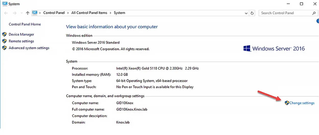319x135 pixels.
Task: Click shield icon next to Change settings
Action: coord(287,103)
